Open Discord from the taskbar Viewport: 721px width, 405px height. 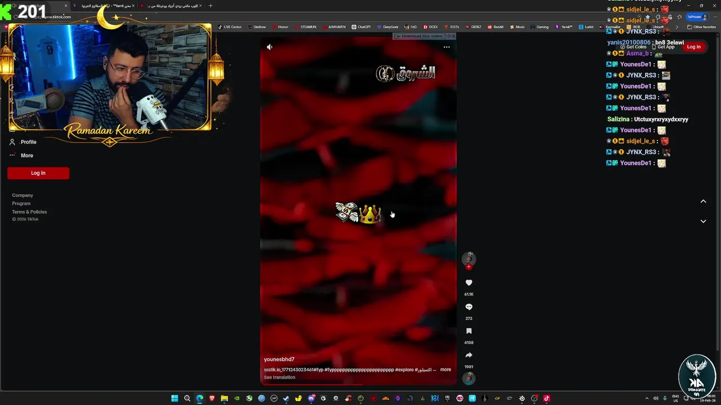coord(311,398)
